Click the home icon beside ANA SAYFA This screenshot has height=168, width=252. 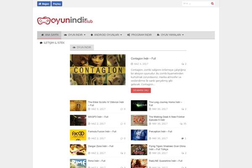pos(42,35)
